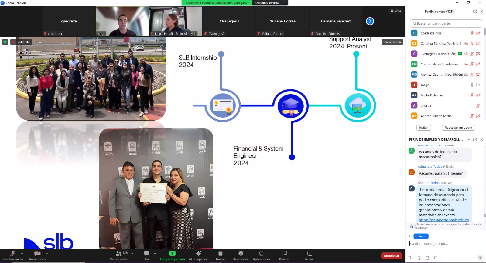Open the pasaporte.unab.edu.co link
This screenshot has width=486, height=263.
(444, 220)
